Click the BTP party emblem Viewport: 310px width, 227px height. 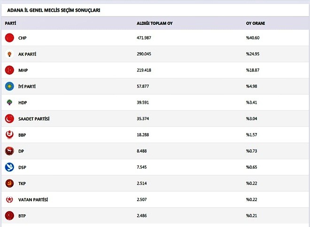point(9,216)
